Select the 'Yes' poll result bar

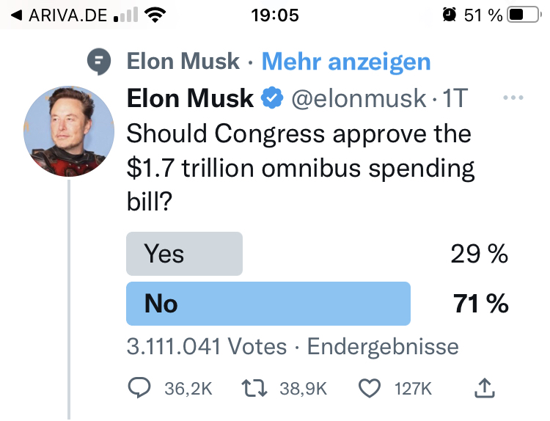coord(184,254)
